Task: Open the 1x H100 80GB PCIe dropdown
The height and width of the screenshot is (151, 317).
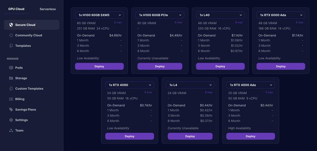Action: (160, 15)
